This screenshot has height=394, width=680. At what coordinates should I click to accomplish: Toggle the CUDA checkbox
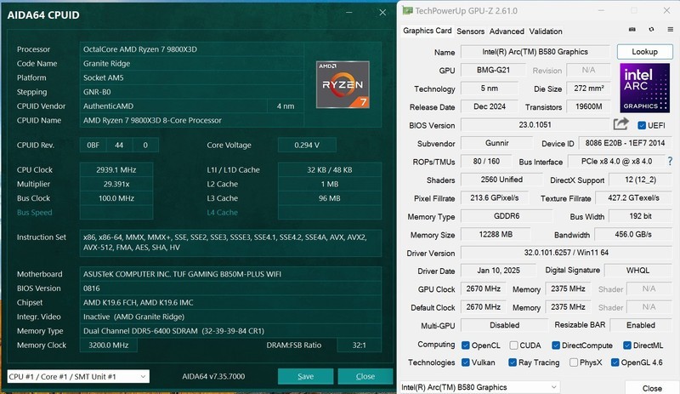[x=513, y=345]
